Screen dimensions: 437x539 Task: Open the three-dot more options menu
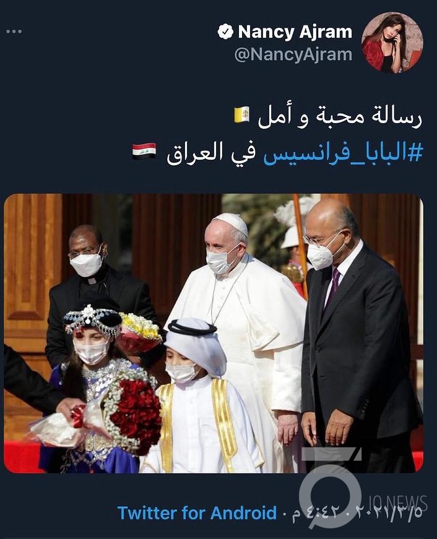(14, 32)
